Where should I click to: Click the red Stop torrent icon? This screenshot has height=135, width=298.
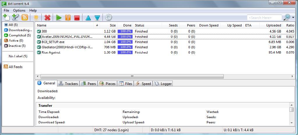pyautogui.click(x=77, y=18)
